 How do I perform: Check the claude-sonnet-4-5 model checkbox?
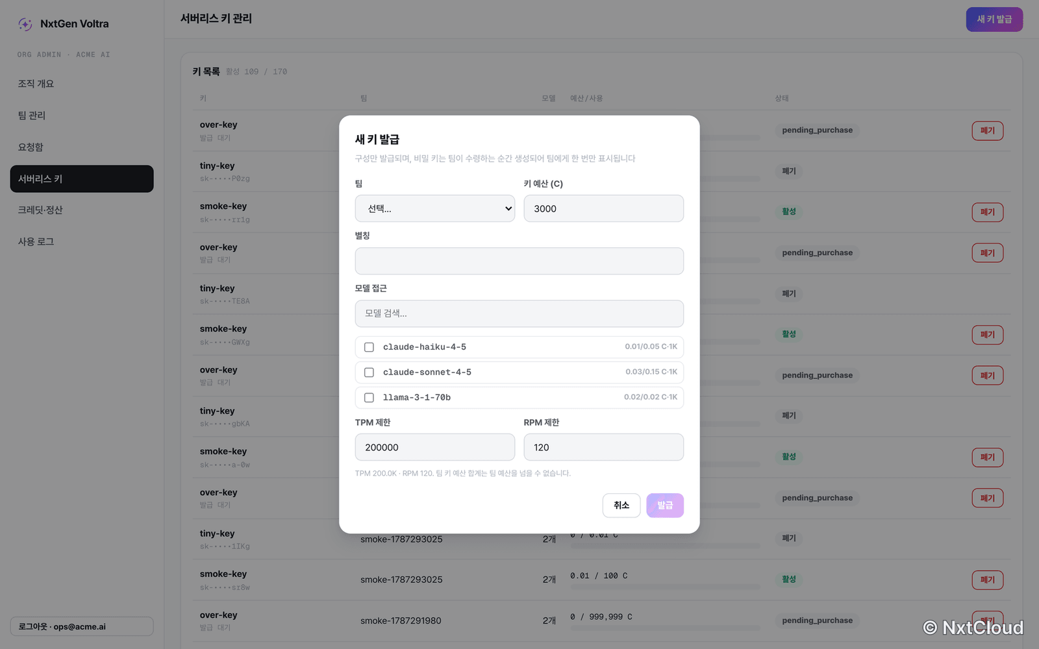(369, 373)
